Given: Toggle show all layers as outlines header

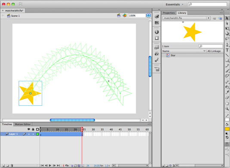Looking at the screenshot, I should (37, 129).
